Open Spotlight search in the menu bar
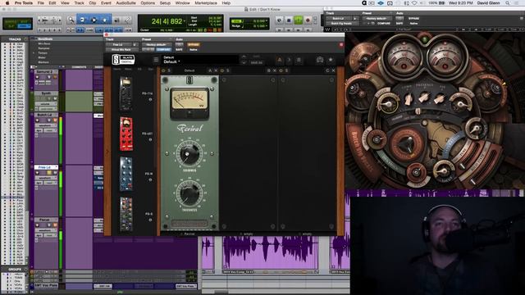This screenshot has width=525, height=295. pos(508,3)
